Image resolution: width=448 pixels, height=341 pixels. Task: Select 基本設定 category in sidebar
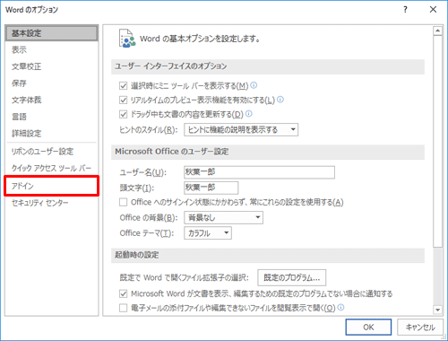click(x=52, y=33)
